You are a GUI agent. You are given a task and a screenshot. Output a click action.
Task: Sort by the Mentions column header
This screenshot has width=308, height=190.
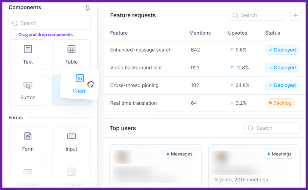(x=200, y=33)
